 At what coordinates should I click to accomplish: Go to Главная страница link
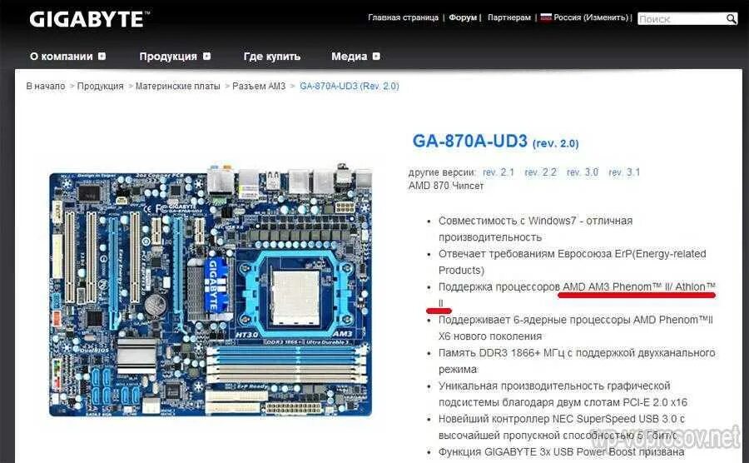[403, 17]
